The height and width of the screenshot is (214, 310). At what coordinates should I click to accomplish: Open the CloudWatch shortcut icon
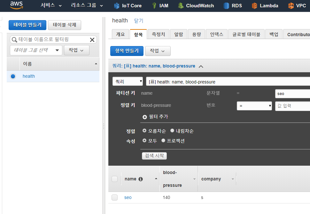point(181,5)
